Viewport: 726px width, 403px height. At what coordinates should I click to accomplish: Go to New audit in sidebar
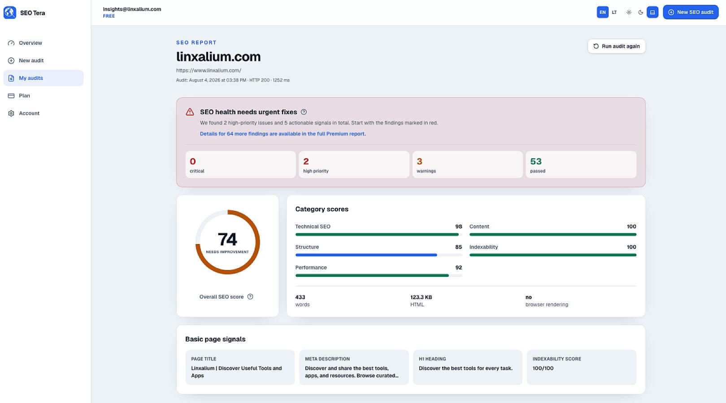(43, 60)
